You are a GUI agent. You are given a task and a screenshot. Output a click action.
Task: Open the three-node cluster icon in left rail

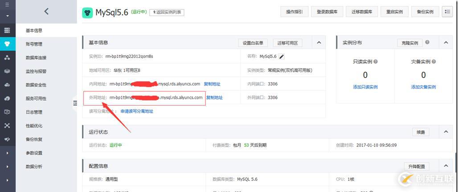click(7, 57)
